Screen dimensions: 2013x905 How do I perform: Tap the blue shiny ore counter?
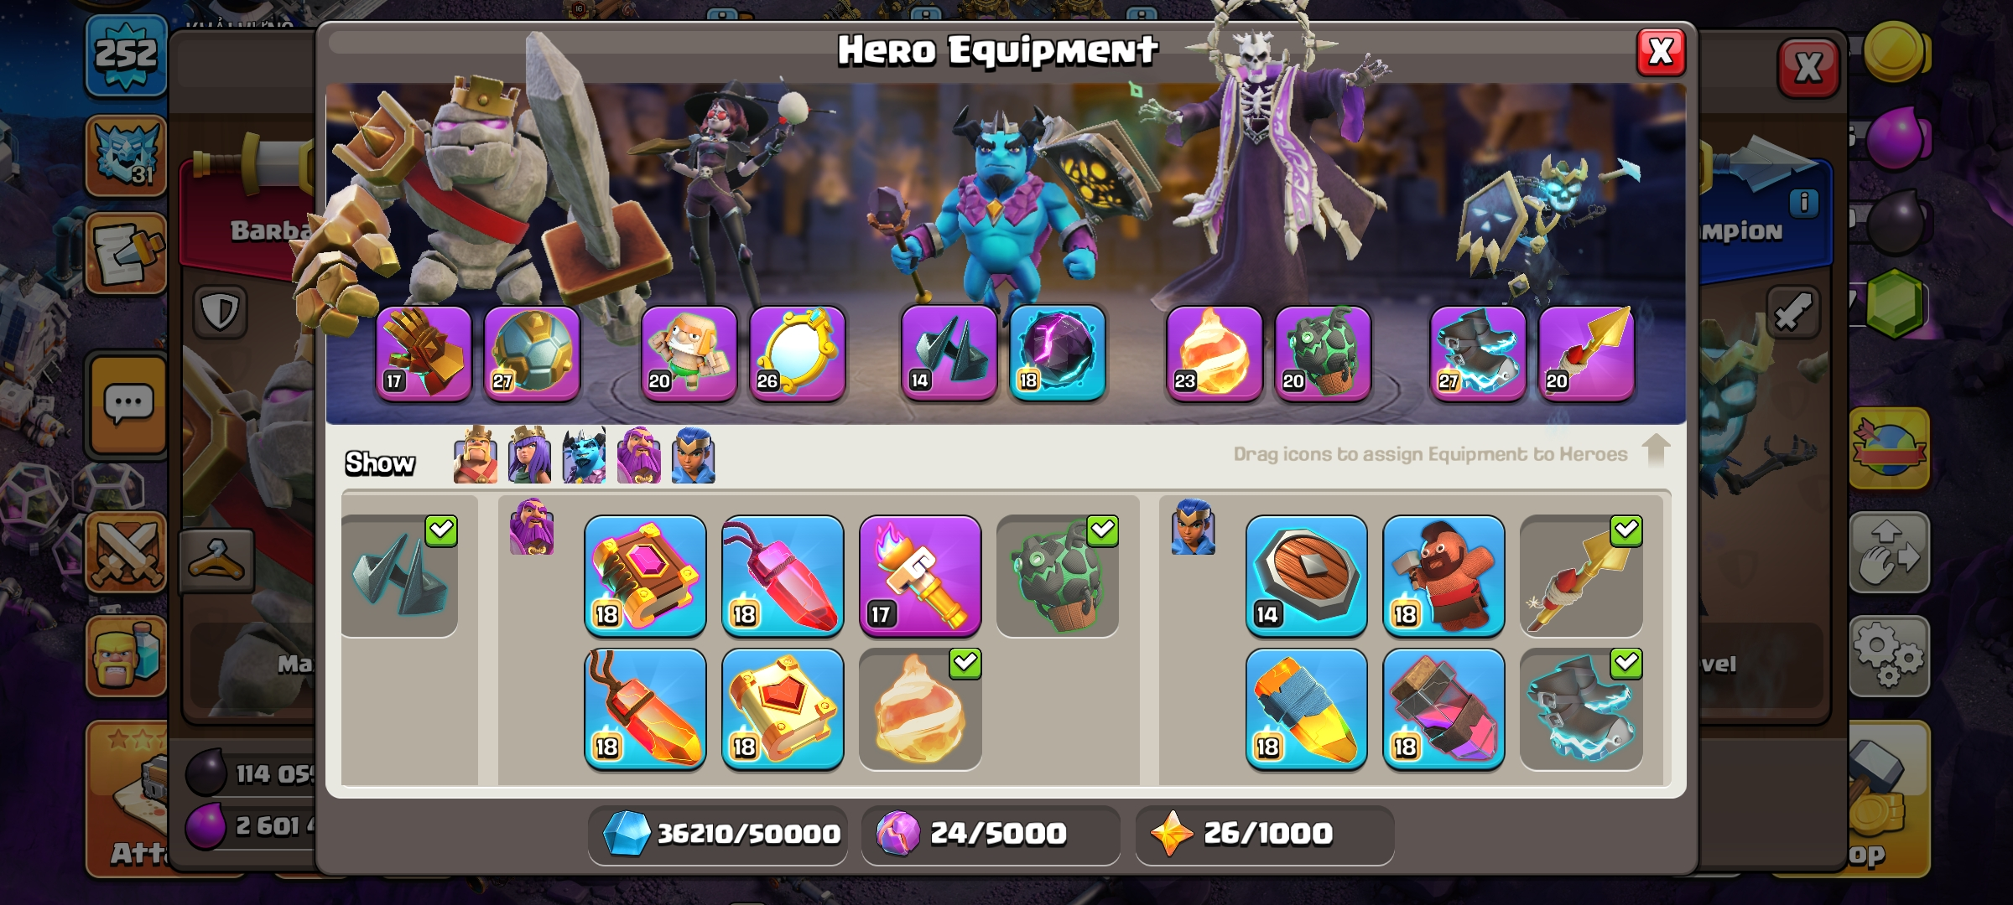click(718, 834)
